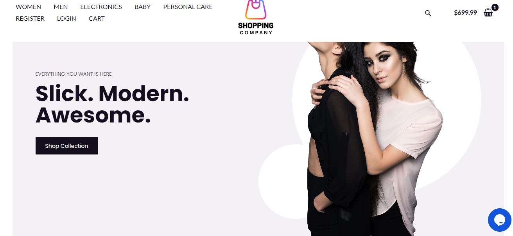513x236 pixels.
Task: Click the Shop Collection button
Action: [66, 146]
